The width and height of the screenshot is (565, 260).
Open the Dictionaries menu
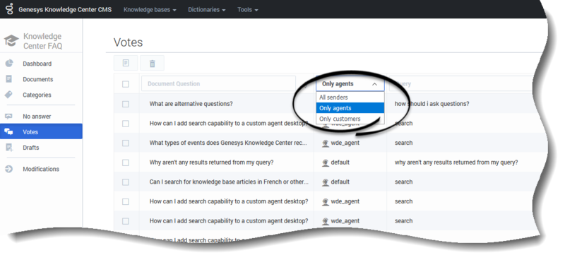coord(206,10)
